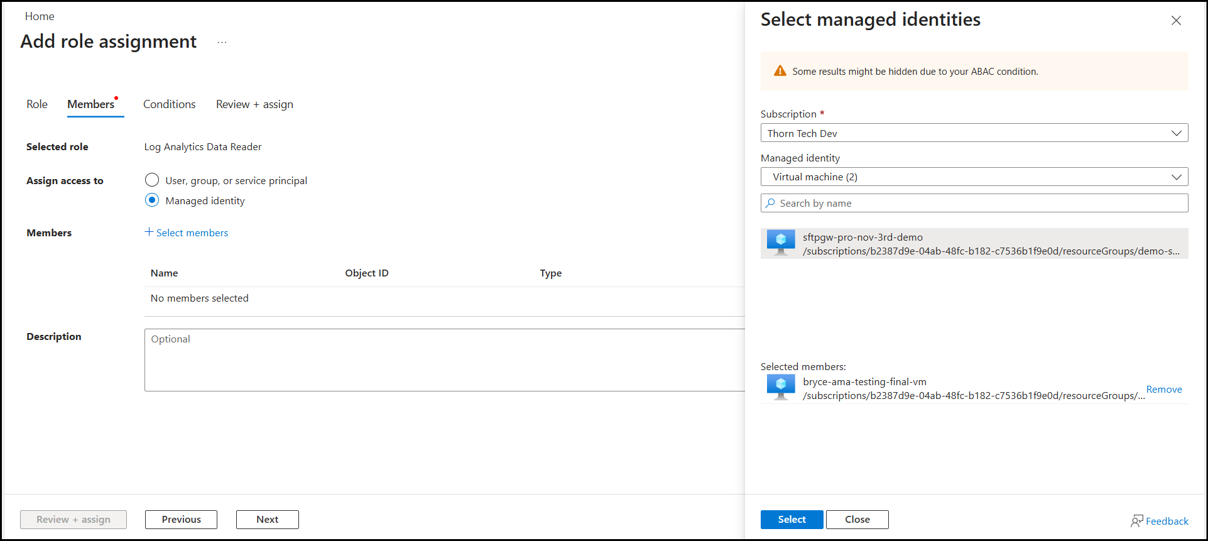Select the Managed identity radio button
Screen dimensions: 1208x541
152,200
